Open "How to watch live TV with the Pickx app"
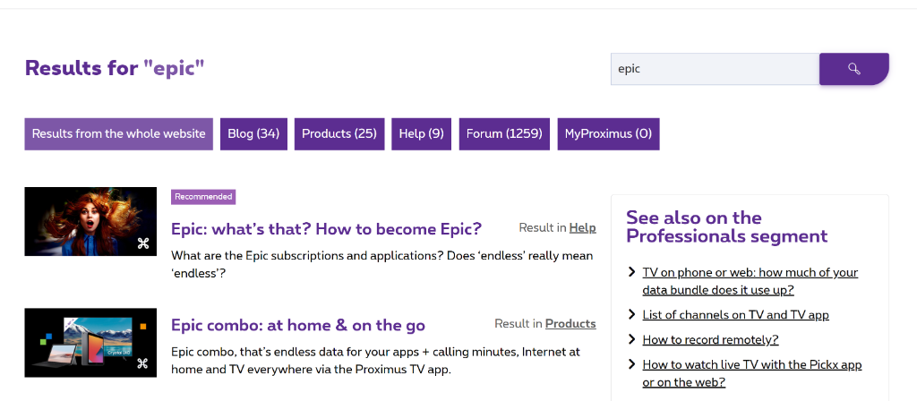Screen dimensions: 917x401 coord(752,373)
